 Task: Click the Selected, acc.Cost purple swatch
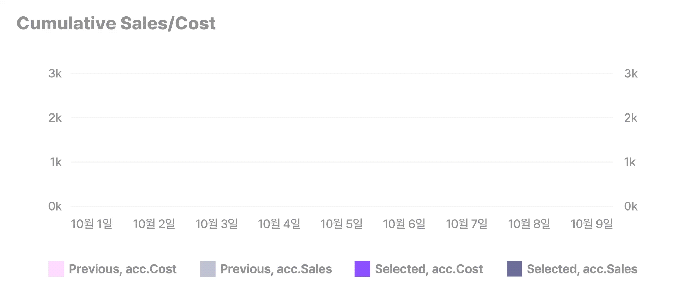(x=363, y=269)
